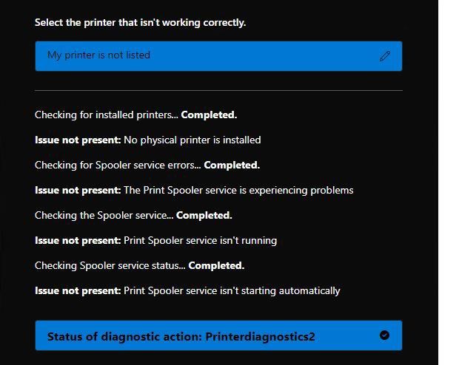The width and height of the screenshot is (459, 365).
Task: Click the checkmark icon in status bar
Action: click(x=384, y=335)
